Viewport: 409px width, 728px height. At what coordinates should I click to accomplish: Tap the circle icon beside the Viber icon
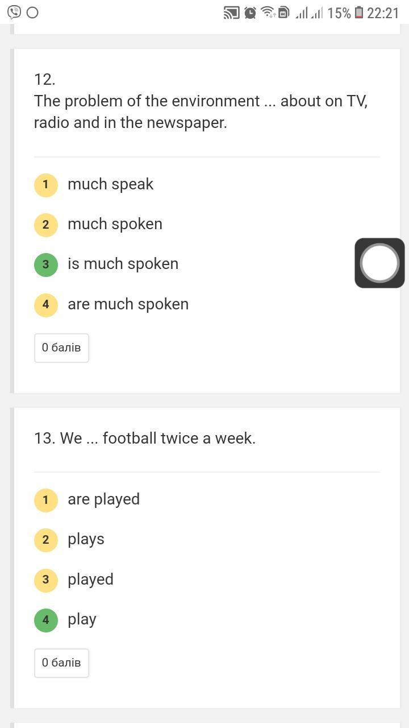point(32,13)
